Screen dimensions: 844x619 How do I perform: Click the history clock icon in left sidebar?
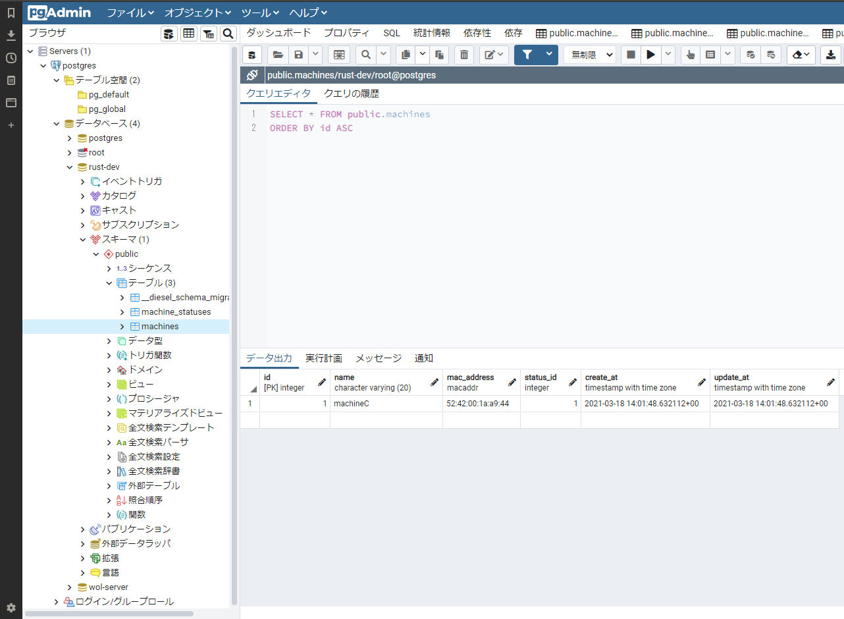point(11,58)
